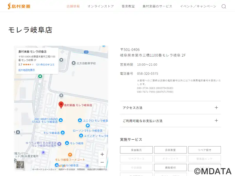Viewport: 235px width, 176px height.
Task: Click the モレラ岐阜店 page heading
Action: [x=30, y=30]
